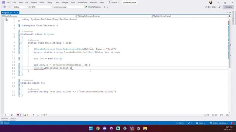Go to next issue down arrow
The height and width of the screenshot is (132, 236).
(x=38, y=115)
